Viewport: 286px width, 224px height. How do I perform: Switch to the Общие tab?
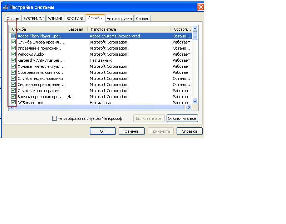(x=13, y=19)
